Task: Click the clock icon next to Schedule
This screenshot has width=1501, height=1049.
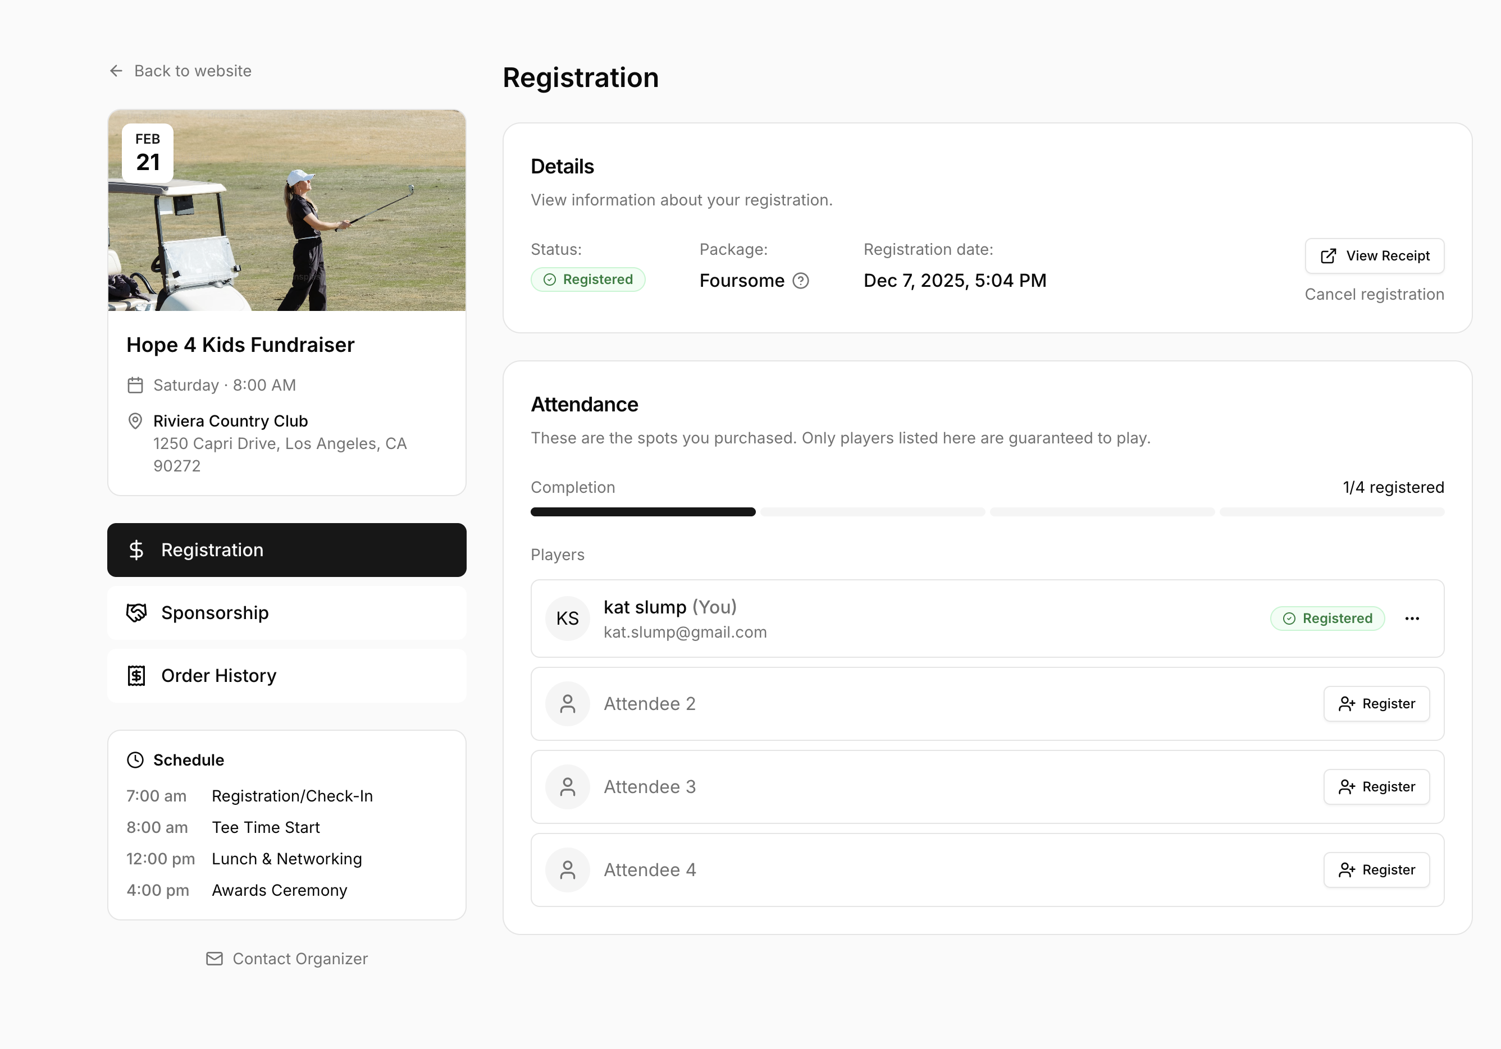Action: (134, 759)
